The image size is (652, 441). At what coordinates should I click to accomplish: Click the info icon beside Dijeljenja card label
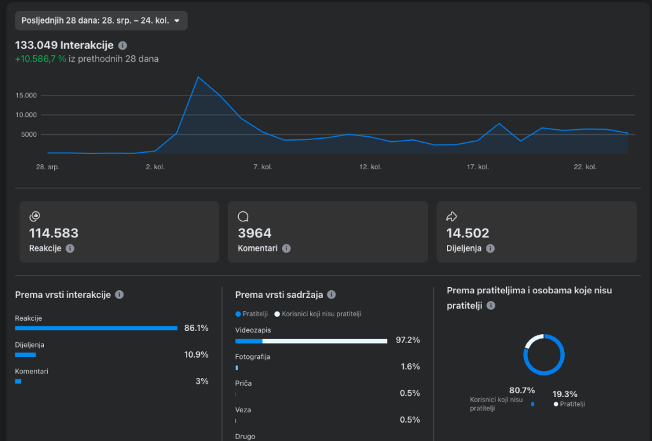click(490, 249)
